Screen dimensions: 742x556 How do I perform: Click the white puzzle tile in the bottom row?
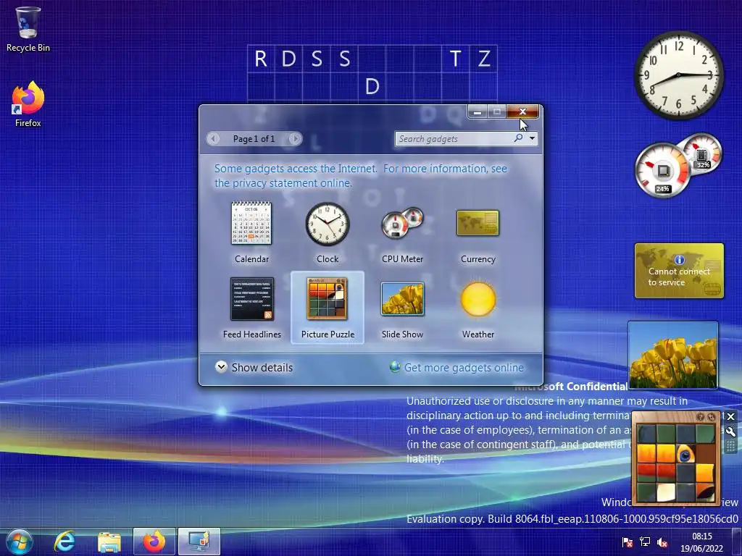pyautogui.click(x=666, y=492)
